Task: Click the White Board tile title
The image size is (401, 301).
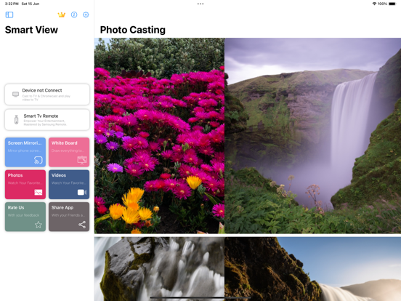Action: [x=64, y=143]
